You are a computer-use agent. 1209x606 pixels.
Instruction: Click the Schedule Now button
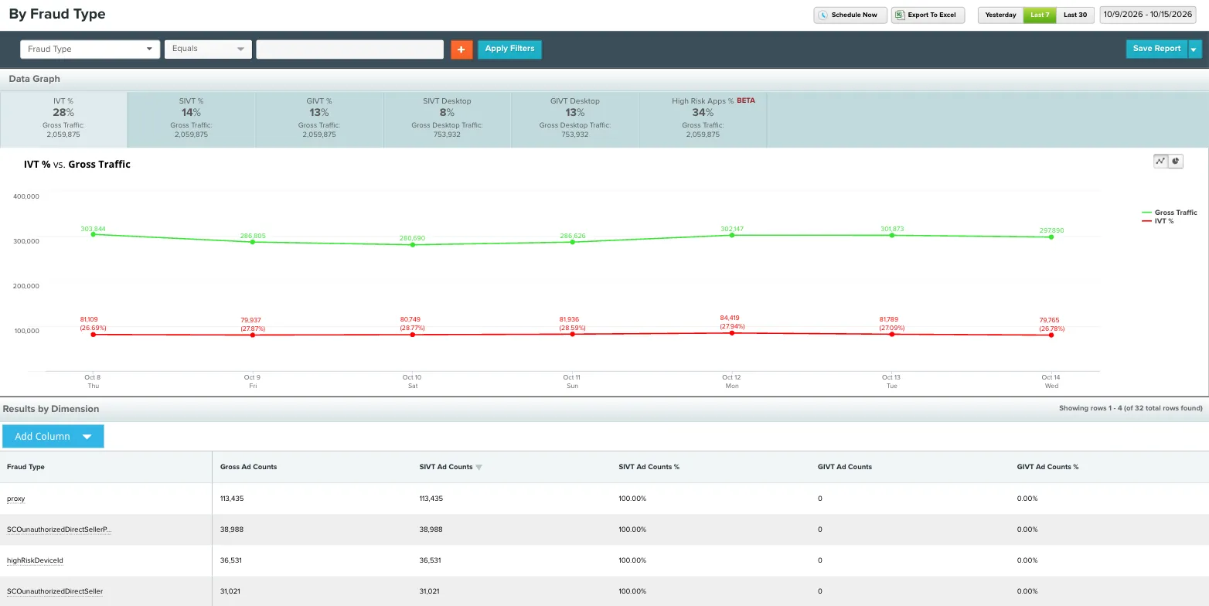[850, 15]
